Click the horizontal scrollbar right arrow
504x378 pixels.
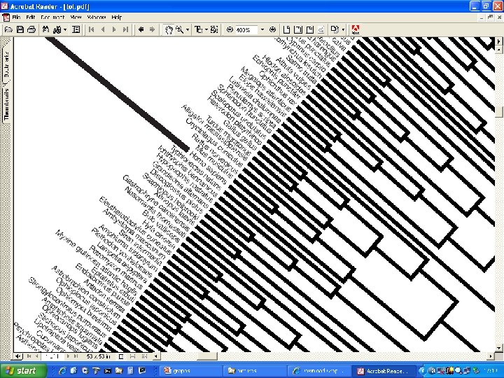click(491, 356)
